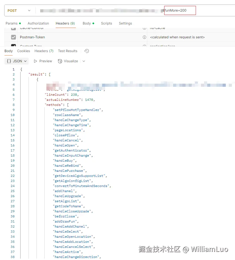Click "getDeviceAlgoSupportList" entry
Screen dimensions: 235x260
[x=79, y=176]
